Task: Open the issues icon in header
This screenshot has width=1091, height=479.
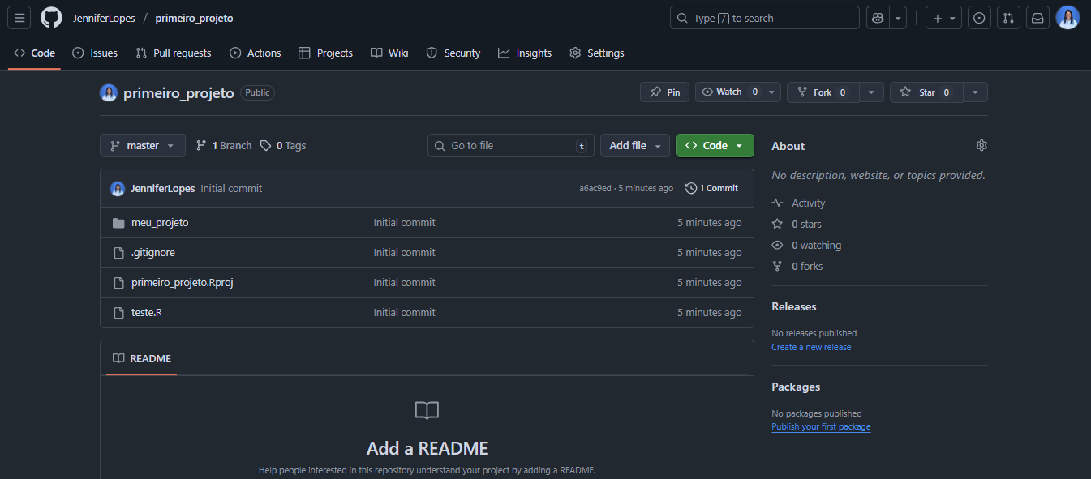Action: [979, 18]
